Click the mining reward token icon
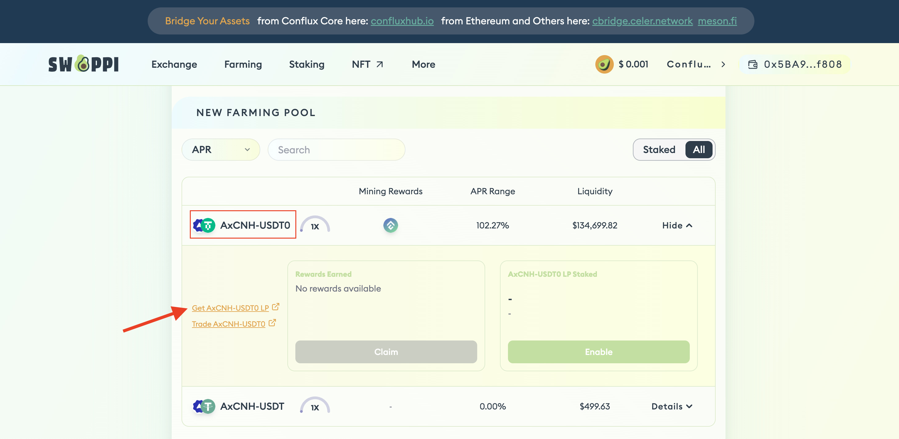This screenshot has width=899, height=439. click(390, 225)
